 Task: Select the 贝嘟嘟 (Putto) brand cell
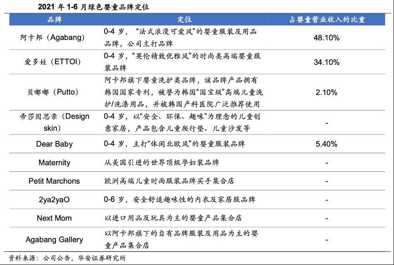pyautogui.click(x=55, y=92)
